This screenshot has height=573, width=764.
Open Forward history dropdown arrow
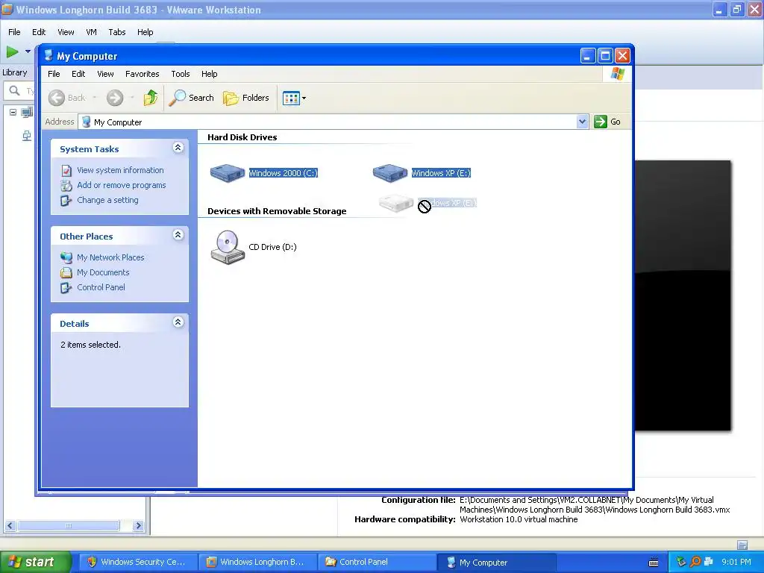coord(132,98)
